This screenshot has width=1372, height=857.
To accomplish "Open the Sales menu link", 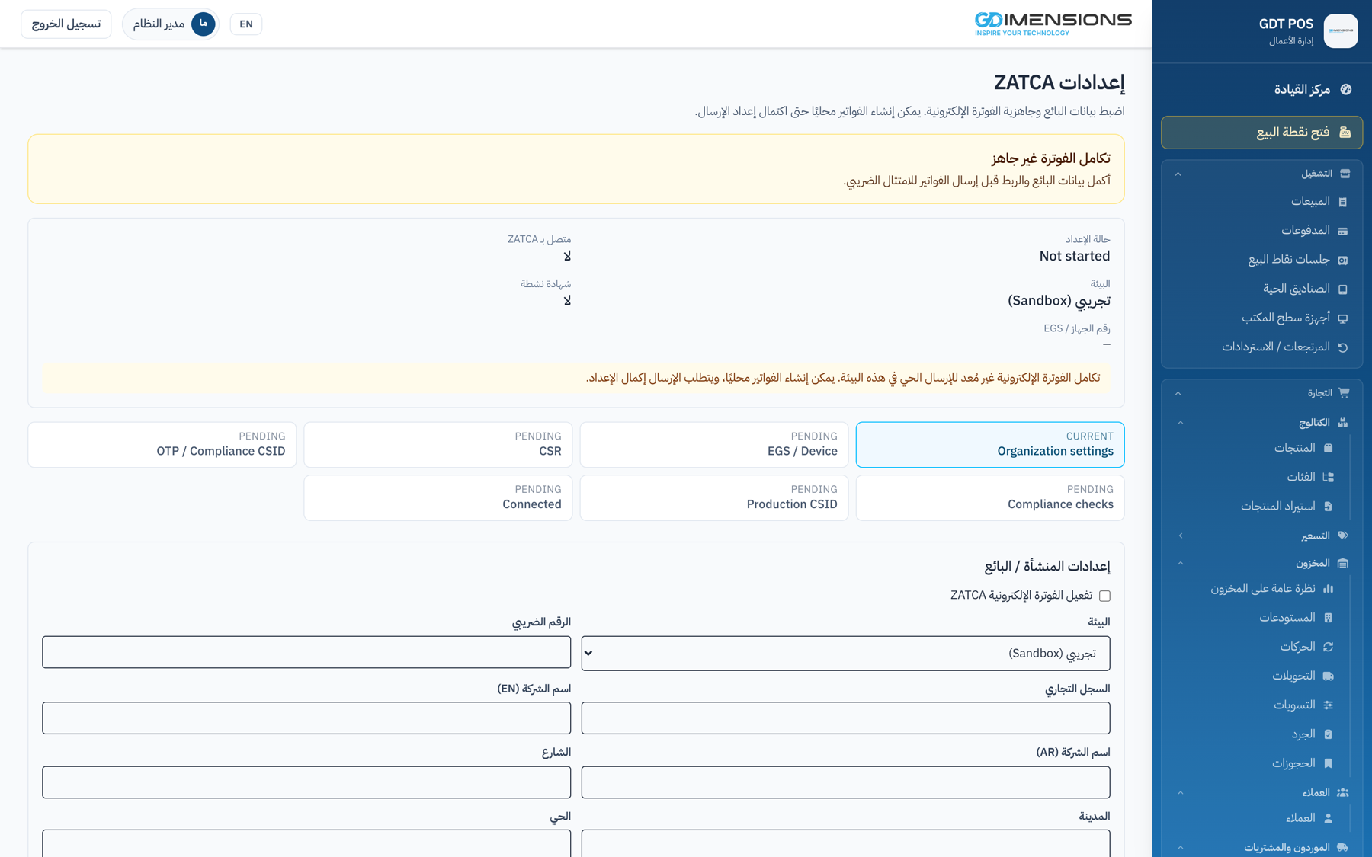I will click(1310, 202).
